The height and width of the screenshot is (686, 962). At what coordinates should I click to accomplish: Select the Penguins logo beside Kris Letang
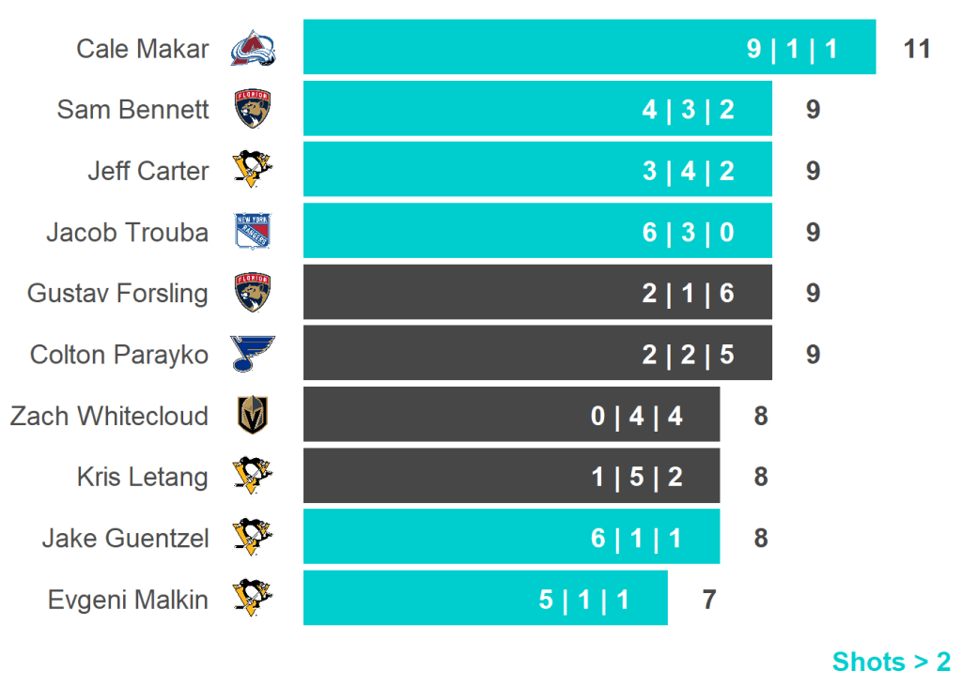253,476
